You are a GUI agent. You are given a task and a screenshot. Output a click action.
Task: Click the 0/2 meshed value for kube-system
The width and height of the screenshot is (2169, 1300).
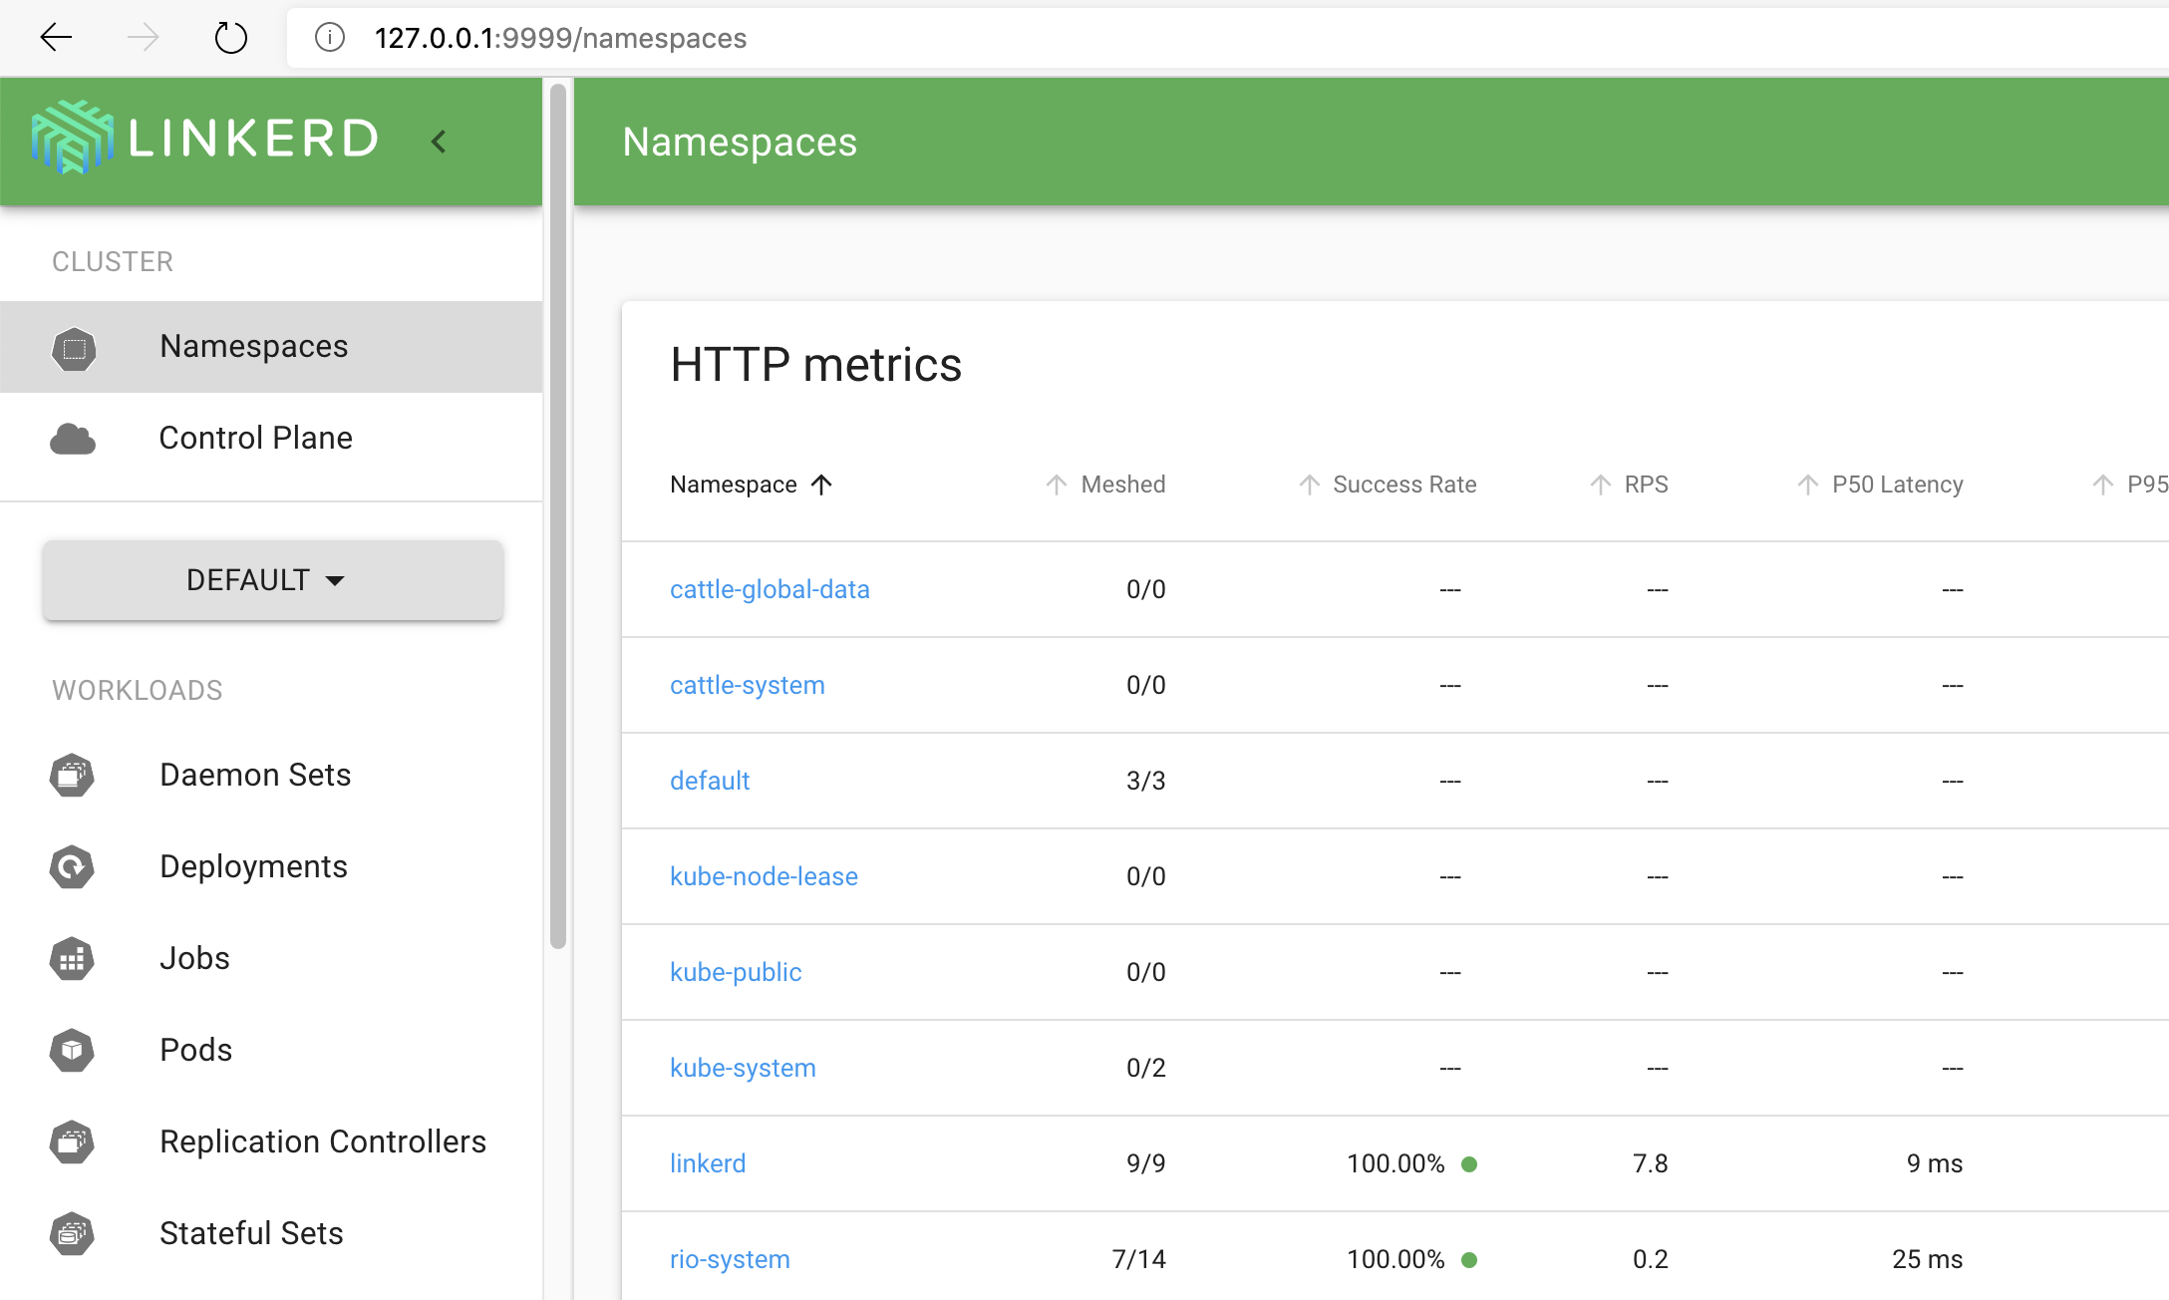tap(1146, 1068)
